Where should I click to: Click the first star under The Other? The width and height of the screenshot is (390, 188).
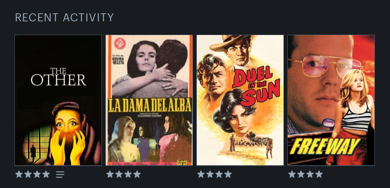[x=19, y=174]
